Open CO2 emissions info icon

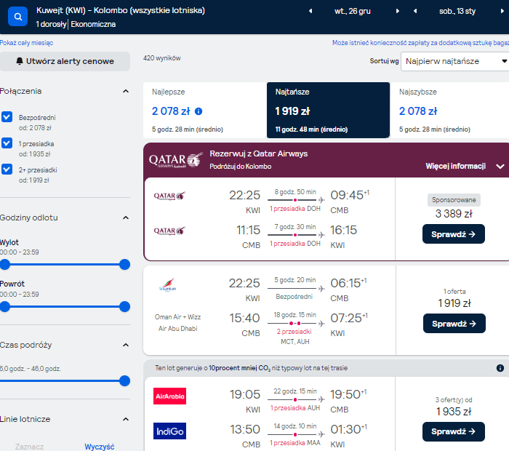[x=500, y=368]
